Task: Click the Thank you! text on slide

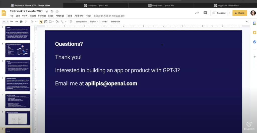Action: tap(68, 57)
